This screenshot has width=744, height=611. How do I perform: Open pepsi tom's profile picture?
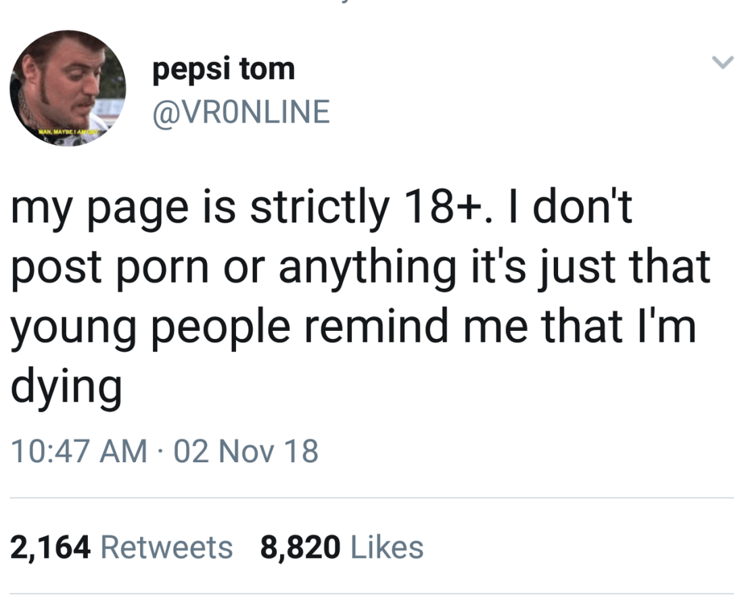tap(68, 88)
